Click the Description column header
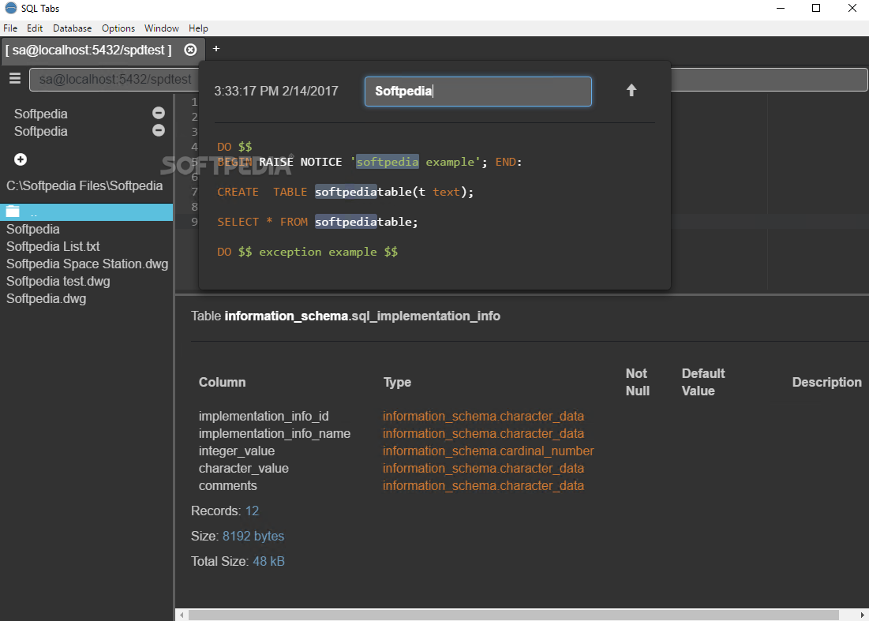869x621 pixels. [827, 382]
